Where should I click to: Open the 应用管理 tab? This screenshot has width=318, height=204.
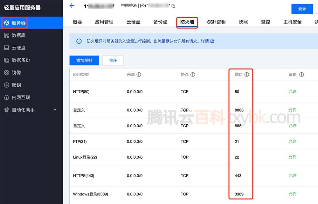click(104, 22)
